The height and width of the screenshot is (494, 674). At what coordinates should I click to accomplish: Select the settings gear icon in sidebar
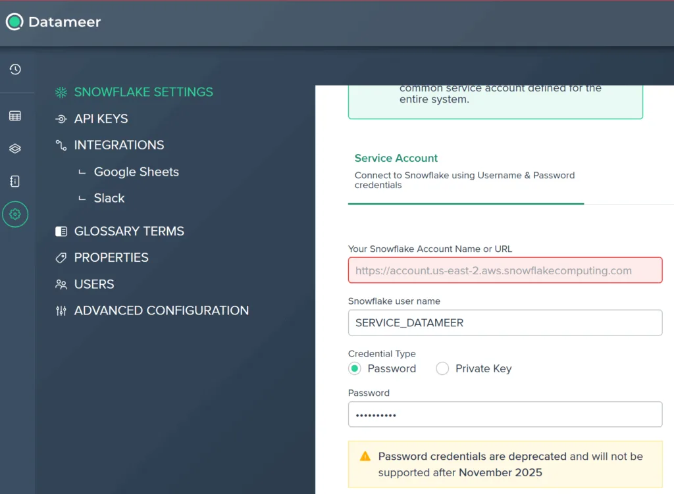pyautogui.click(x=15, y=214)
